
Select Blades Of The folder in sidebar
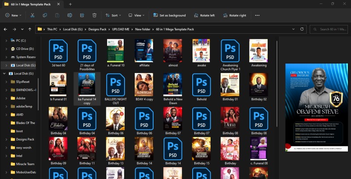[x=23, y=123]
